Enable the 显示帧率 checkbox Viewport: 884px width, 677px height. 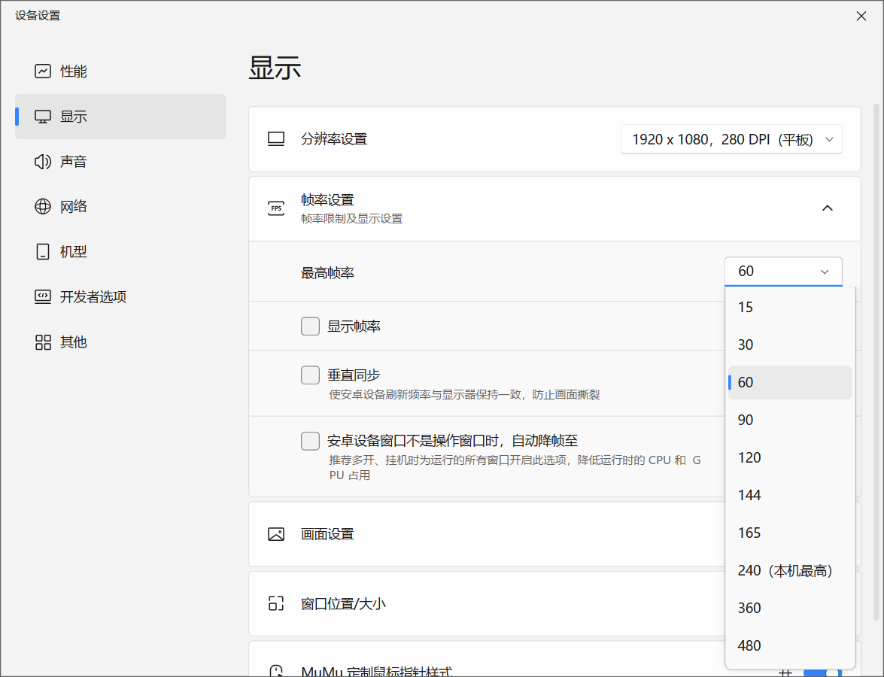(x=310, y=326)
